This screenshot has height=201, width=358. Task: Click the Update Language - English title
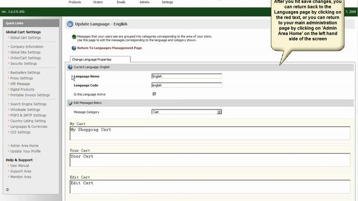pyautogui.click(x=101, y=24)
